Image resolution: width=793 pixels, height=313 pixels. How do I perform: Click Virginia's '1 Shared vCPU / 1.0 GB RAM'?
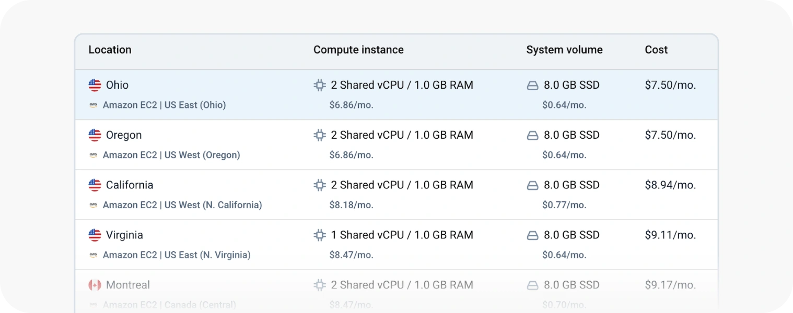pyautogui.click(x=402, y=235)
